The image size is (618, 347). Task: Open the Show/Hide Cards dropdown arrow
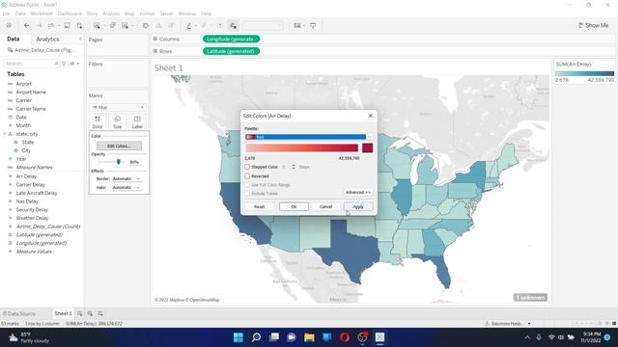click(x=304, y=26)
